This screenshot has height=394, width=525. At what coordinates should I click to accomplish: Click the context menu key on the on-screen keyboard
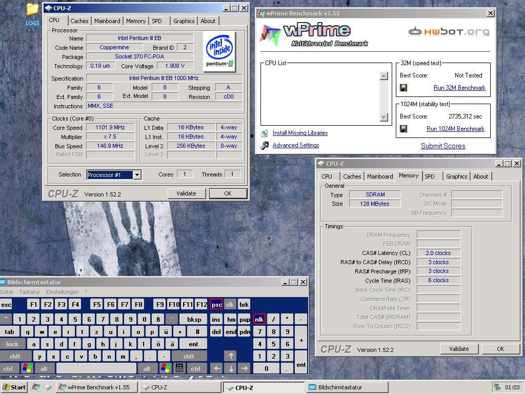click(179, 368)
